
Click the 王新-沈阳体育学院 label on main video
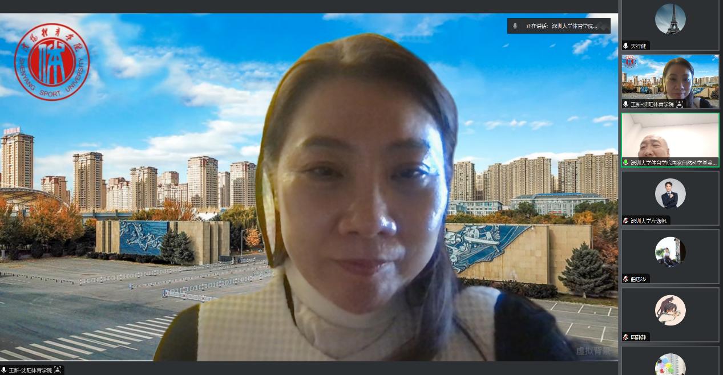tap(30, 370)
